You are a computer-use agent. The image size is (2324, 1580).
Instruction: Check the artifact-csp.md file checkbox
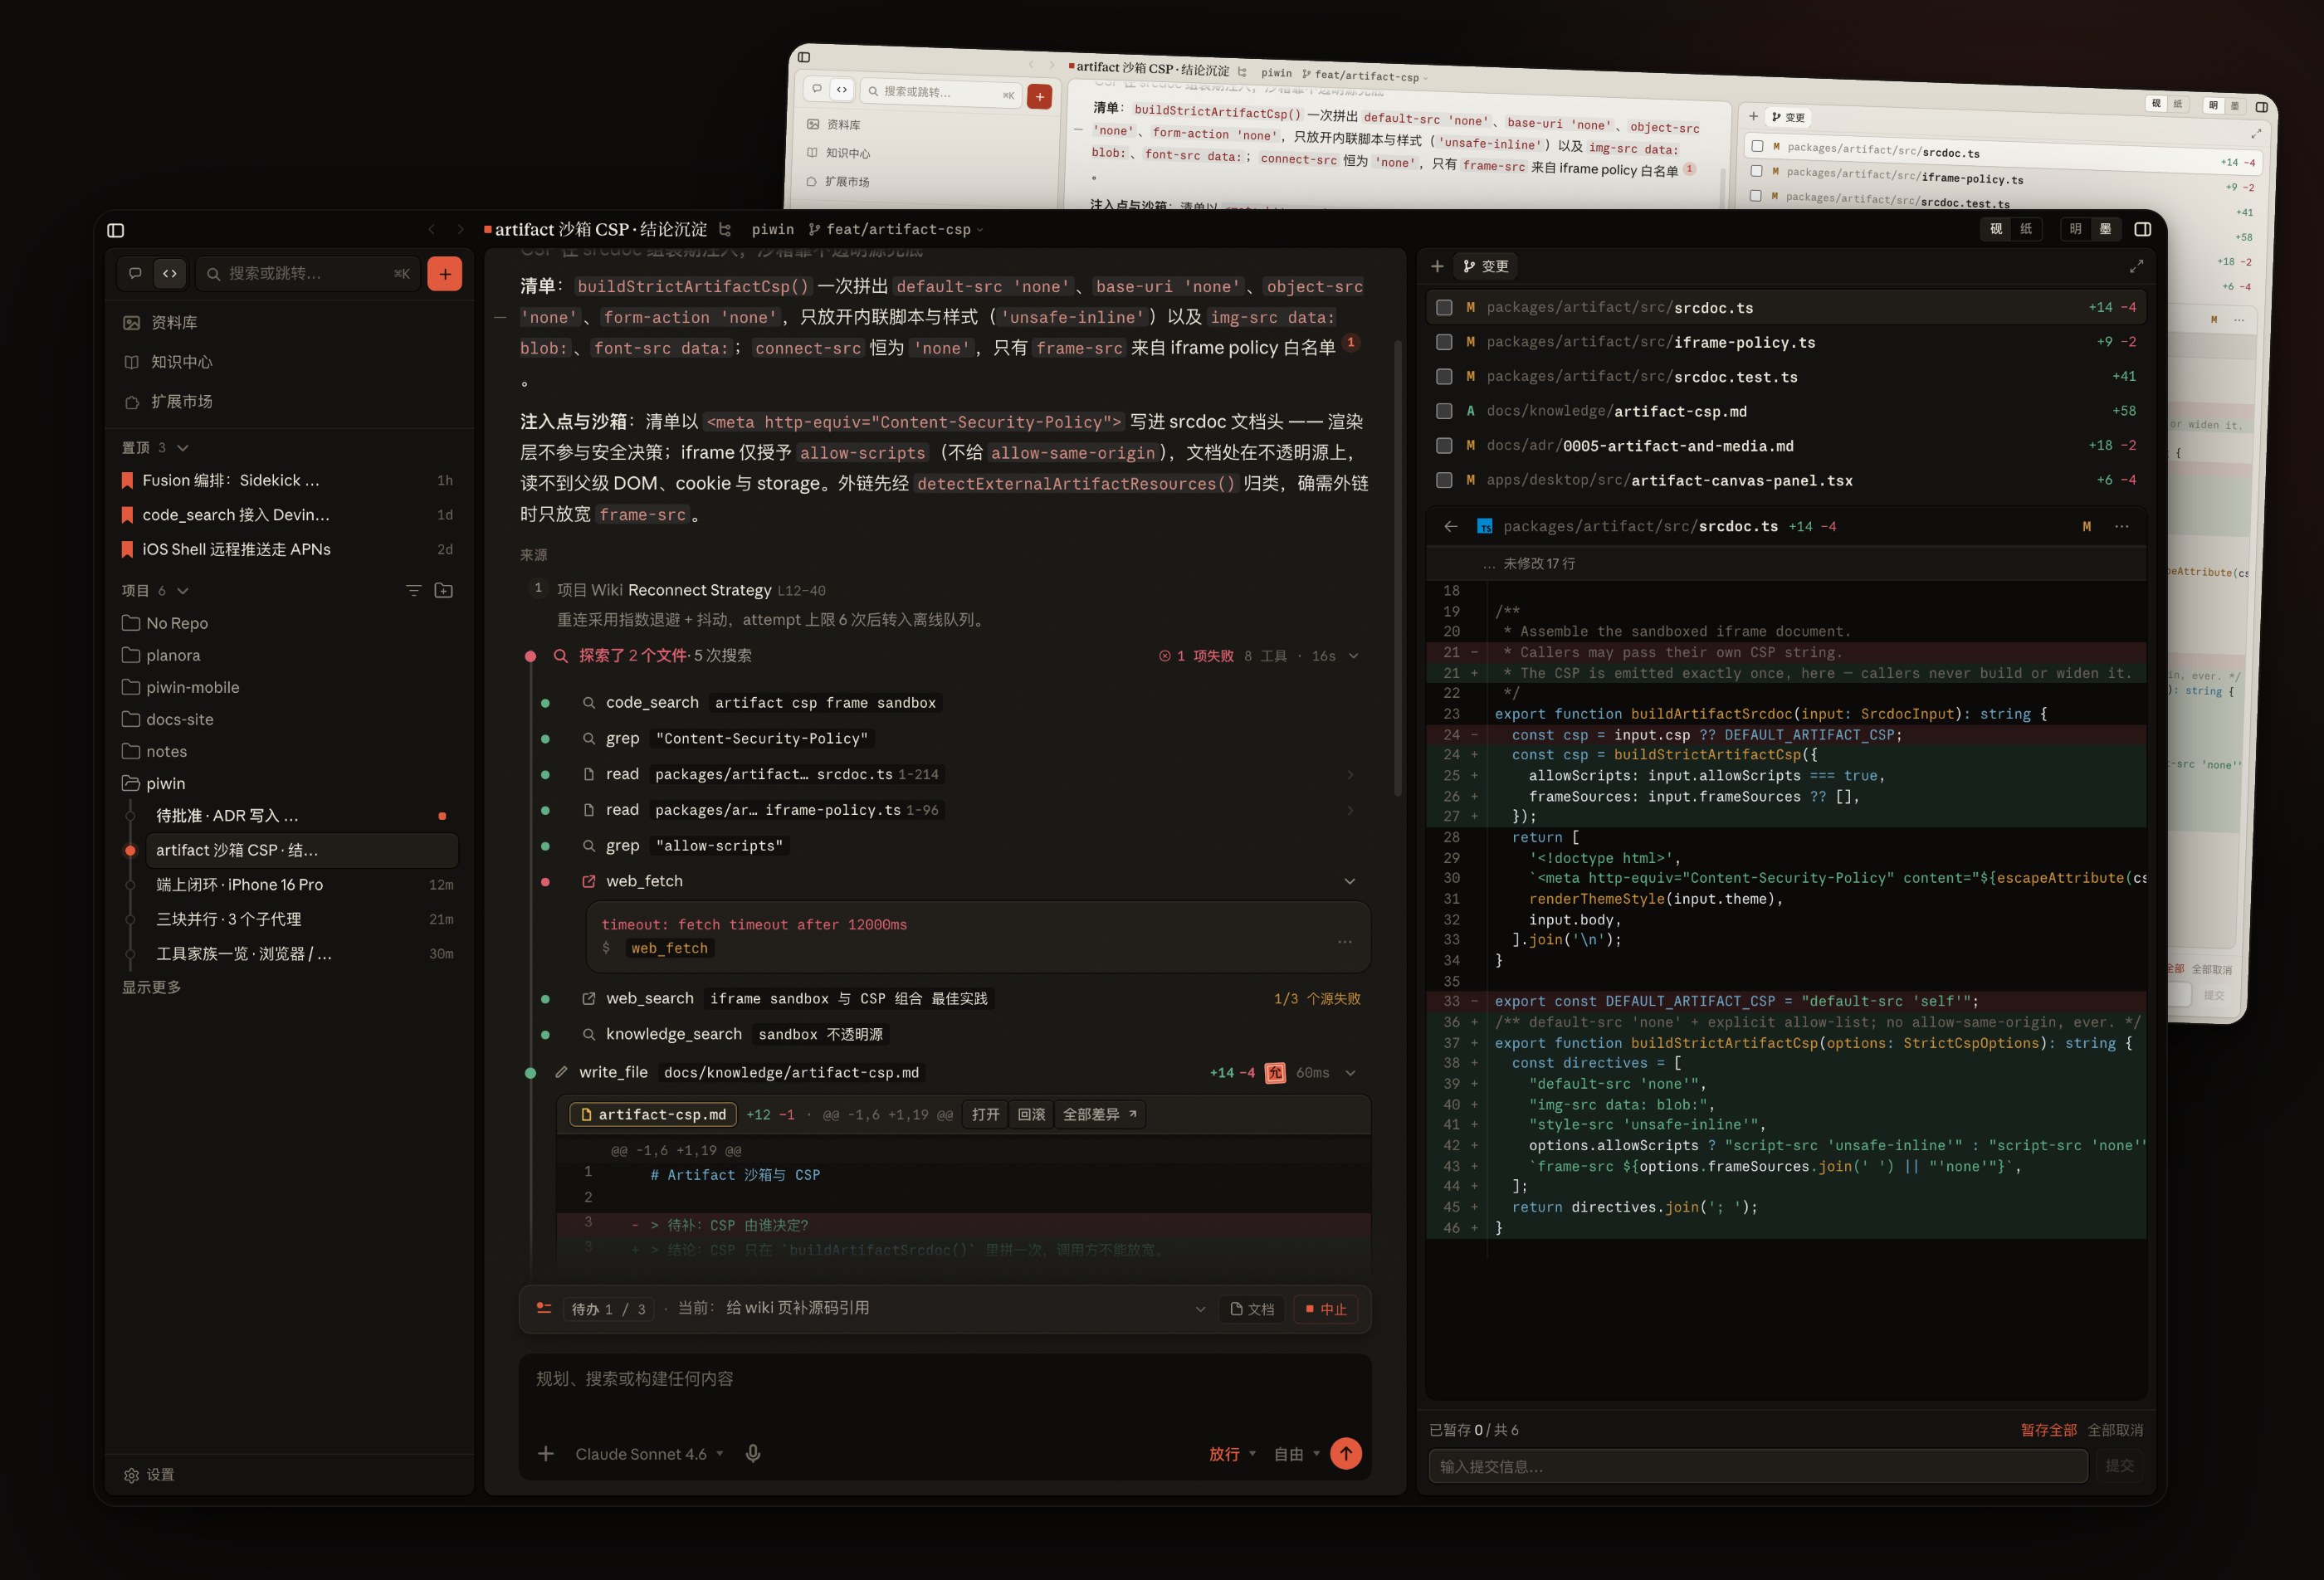pos(1444,411)
